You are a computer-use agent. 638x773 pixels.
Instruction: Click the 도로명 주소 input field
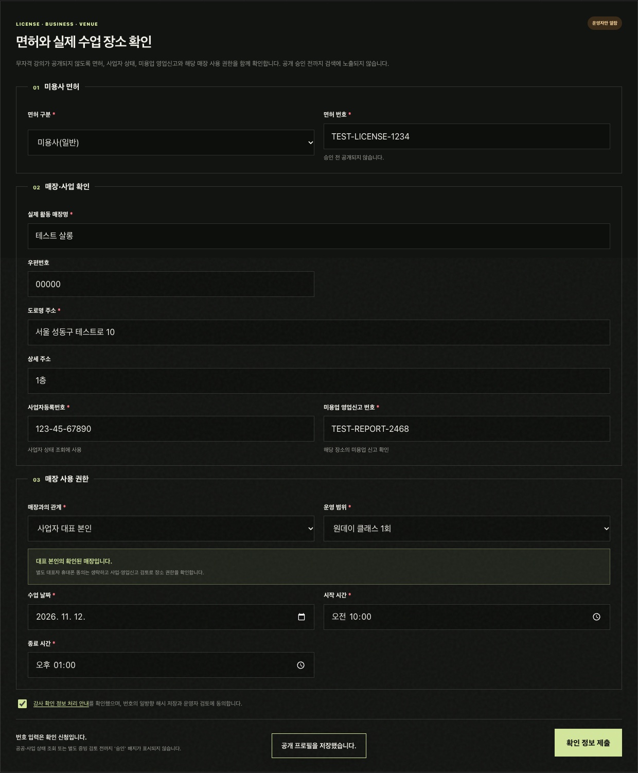click(x=319, y=332)
